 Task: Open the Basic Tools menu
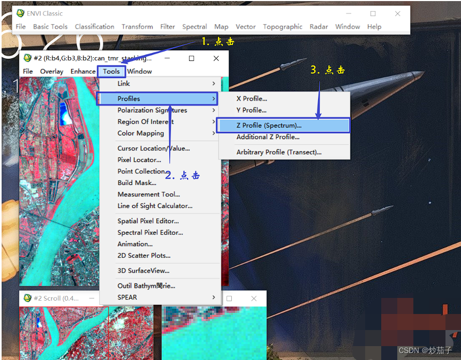pyautogui.click(x=50, y=27)
